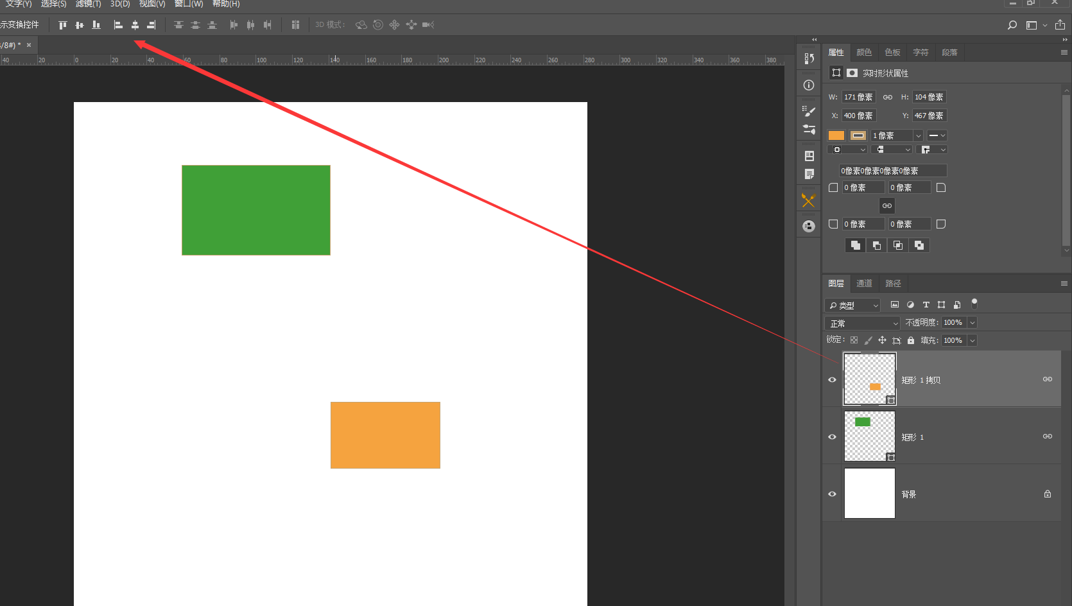Align vertical centers in options bar
Viewport: 1072px width, 606px height.
coord(80,25)
